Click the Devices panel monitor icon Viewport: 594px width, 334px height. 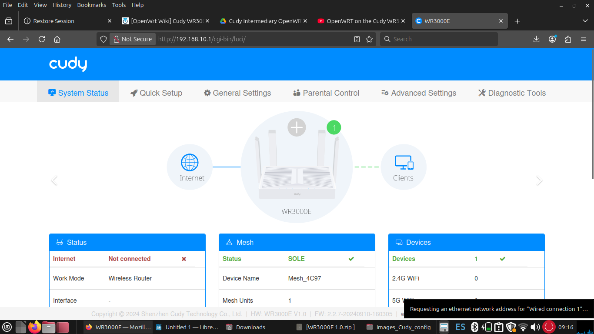tap(399, 242)
